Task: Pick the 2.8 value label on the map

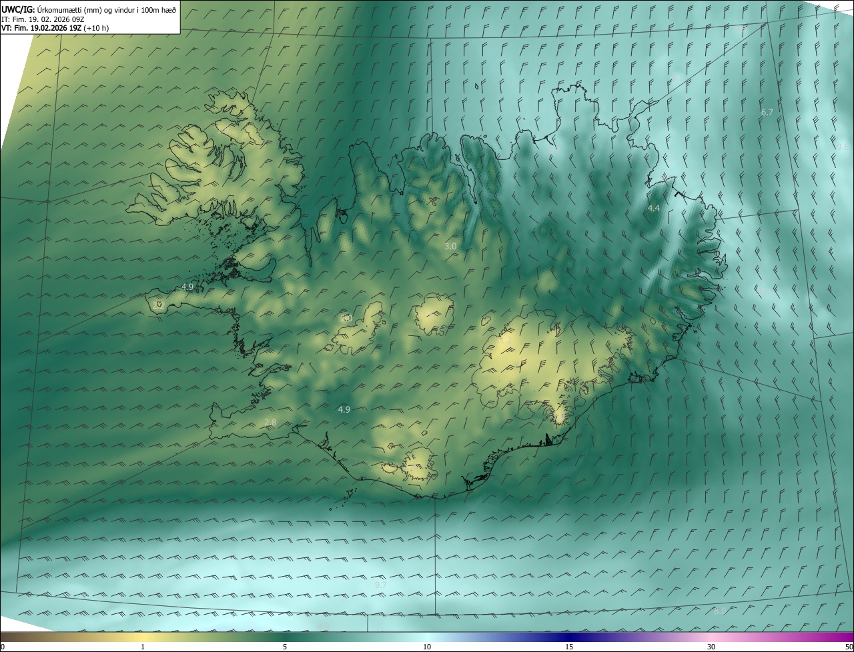Action: [270, 422]
